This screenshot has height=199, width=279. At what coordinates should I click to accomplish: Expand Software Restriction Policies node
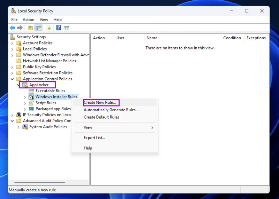point(12,73)
